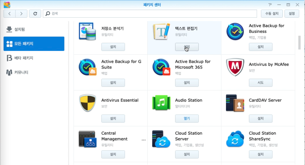Install Cloud Station ShareSync
This screenshot has height=165, width=305.
coord(260,154)
